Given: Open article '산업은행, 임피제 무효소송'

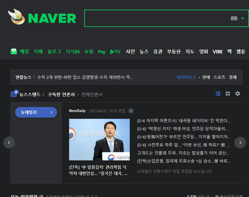Looking at the screenshot, I should pos(184,161).
